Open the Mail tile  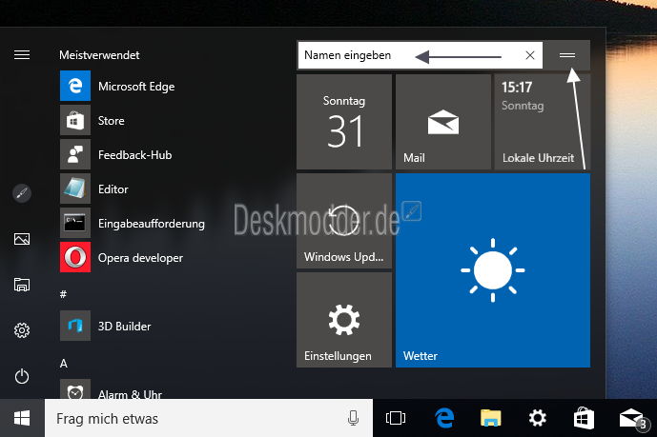pos(443,122)
